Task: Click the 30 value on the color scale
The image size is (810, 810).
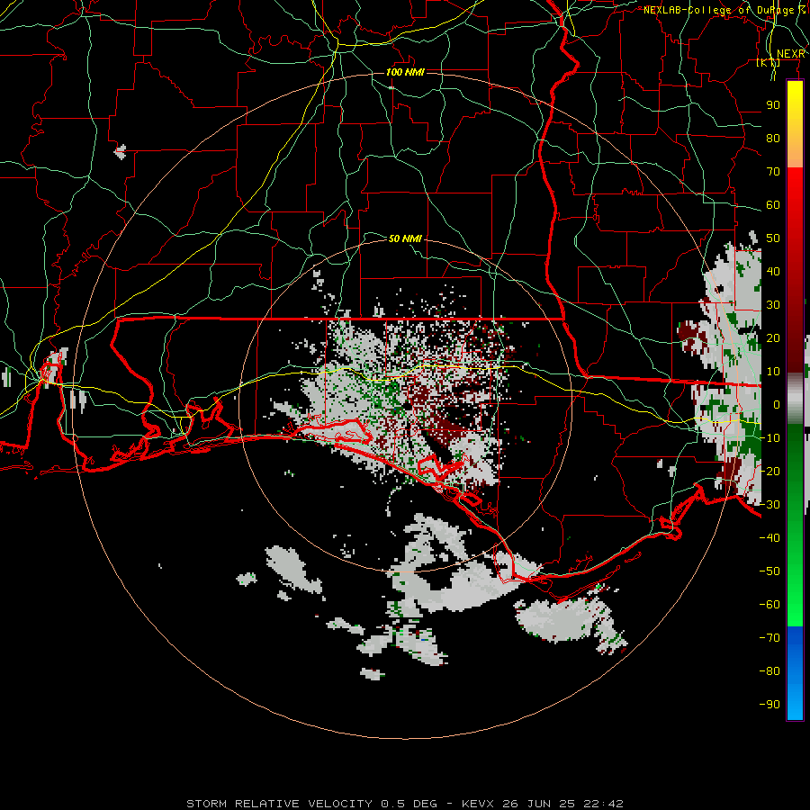Action: (x=773, y=305)
